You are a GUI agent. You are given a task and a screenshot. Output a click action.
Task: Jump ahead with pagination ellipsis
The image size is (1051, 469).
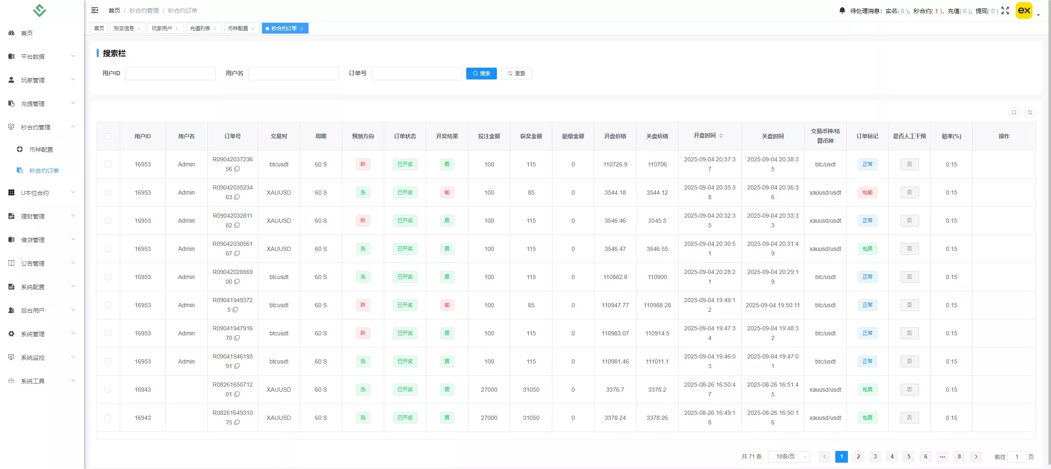click(x=943, y=457)
